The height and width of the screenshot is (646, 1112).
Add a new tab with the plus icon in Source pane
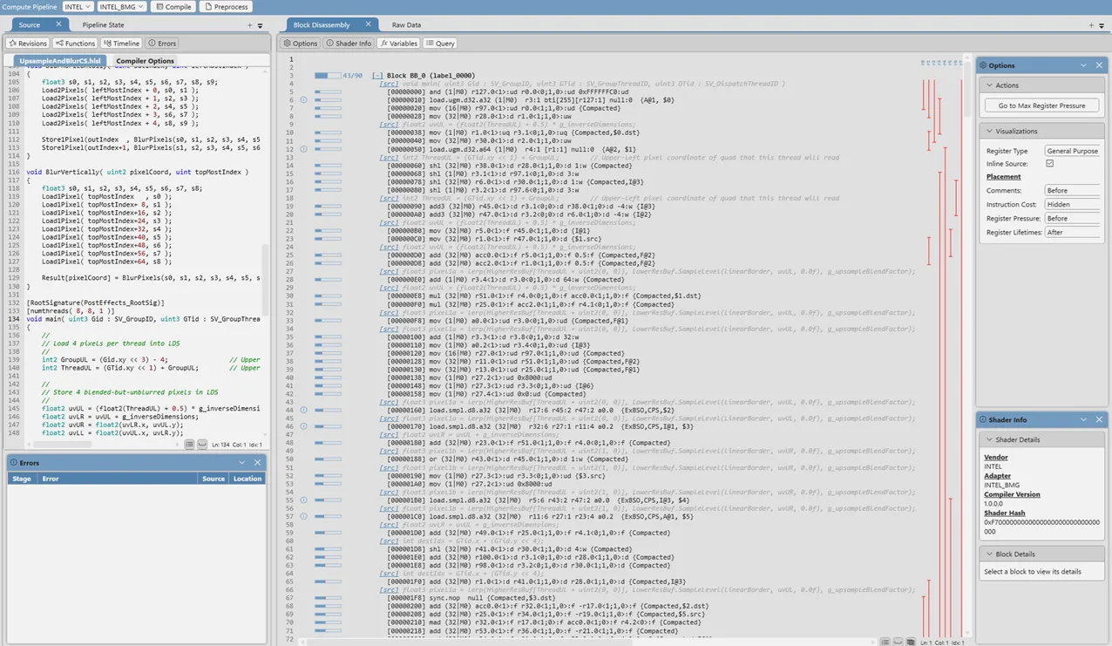pyautogui.click(x=249, y=25)
